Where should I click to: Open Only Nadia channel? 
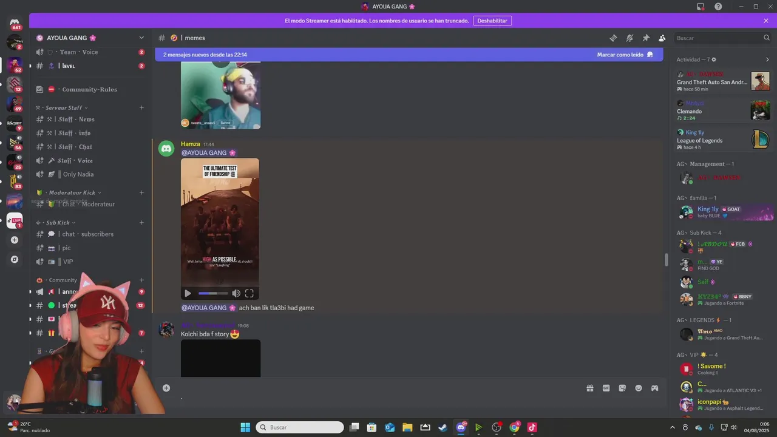pos(90,174)
